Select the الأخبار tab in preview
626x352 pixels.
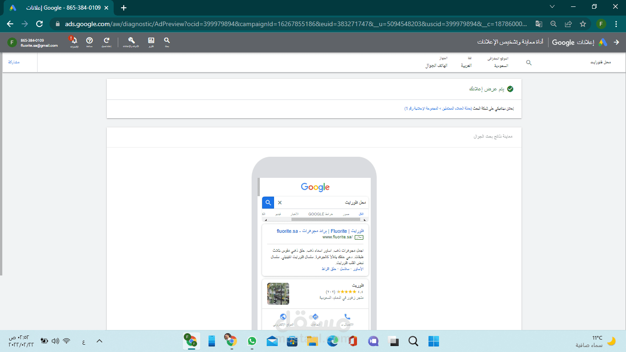[x=294, y=214]
